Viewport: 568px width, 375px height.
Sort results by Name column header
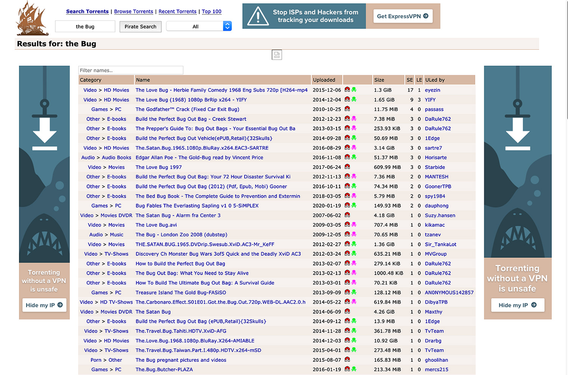(143, 80)
